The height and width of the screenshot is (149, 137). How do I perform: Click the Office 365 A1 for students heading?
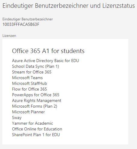coord(48,51)
